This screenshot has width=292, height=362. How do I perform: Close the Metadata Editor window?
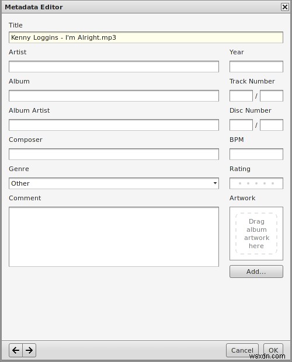coord(285,7)
